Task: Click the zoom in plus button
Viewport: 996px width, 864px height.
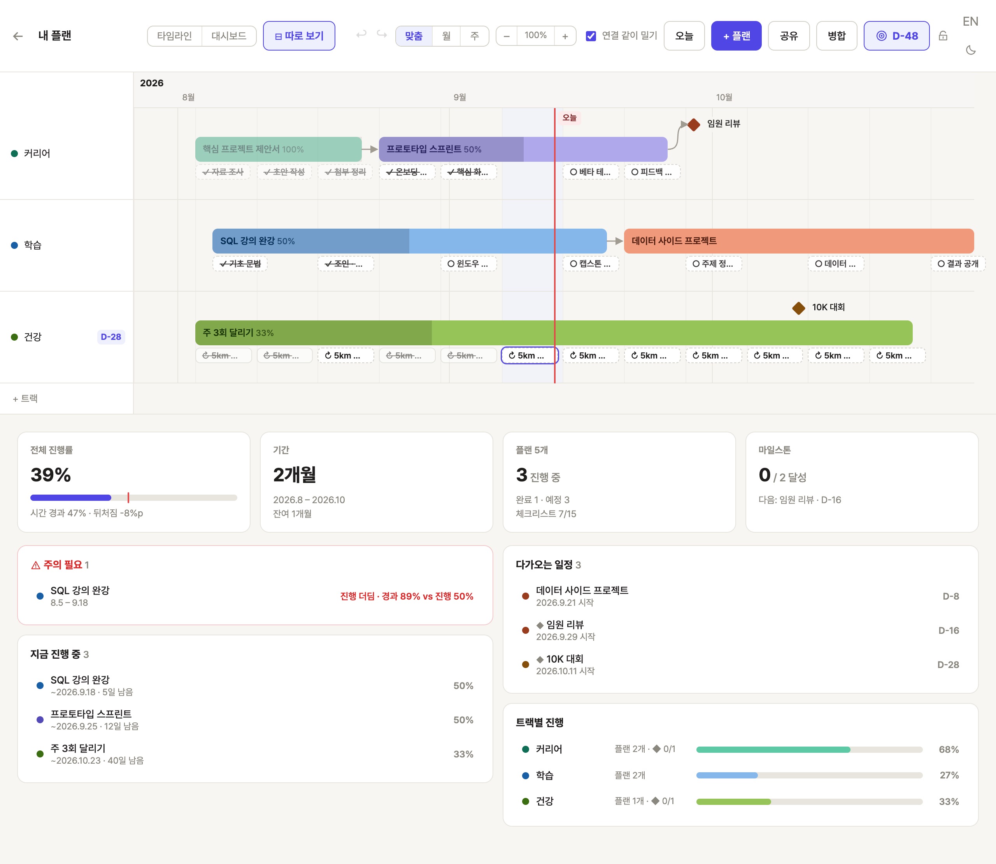Action: click(565, 36)
